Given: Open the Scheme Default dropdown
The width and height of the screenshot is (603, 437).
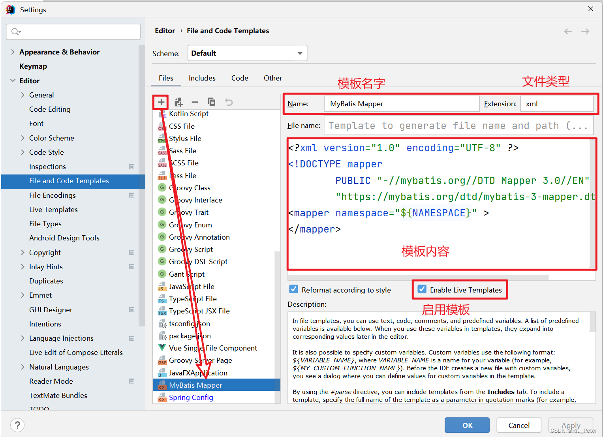Looking at the screenshot, I should (248, 53).
